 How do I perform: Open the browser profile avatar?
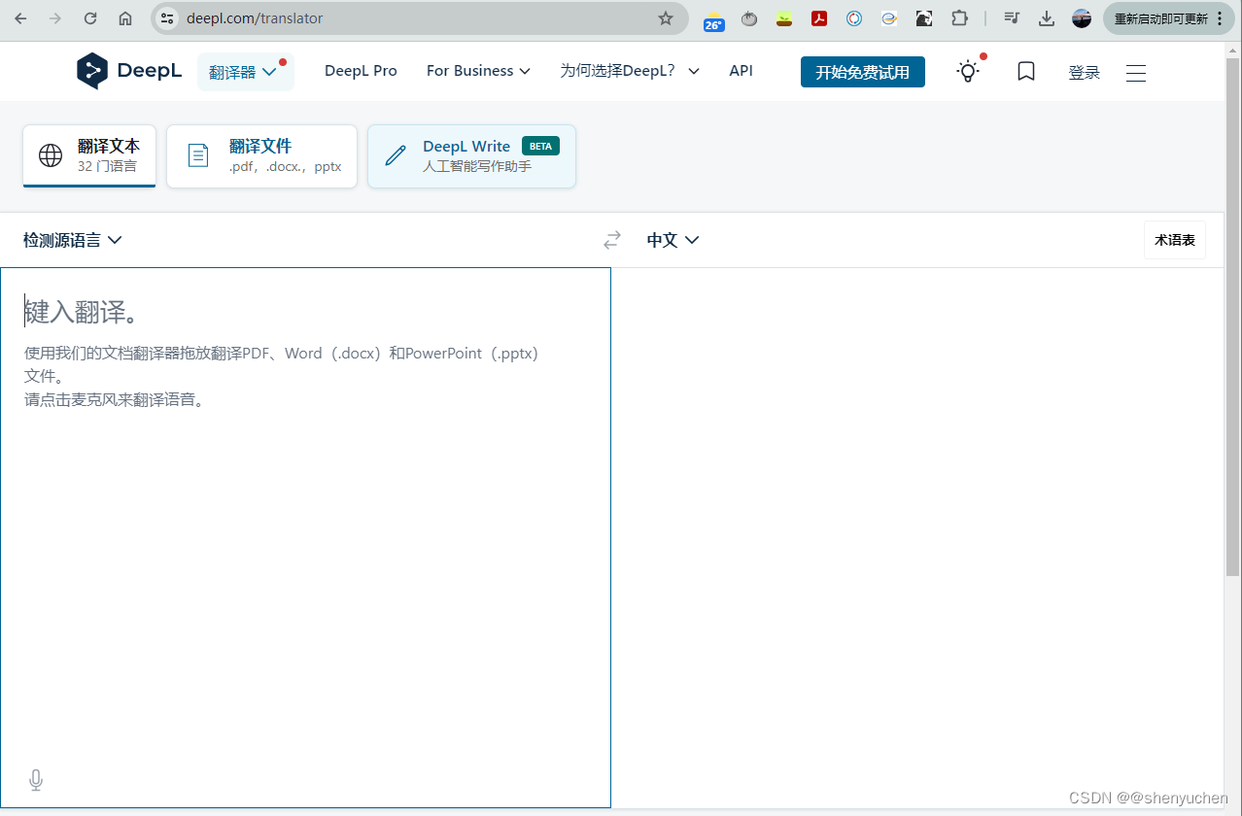(1082, 18)
